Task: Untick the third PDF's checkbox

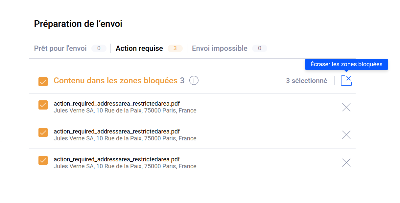Action: [43, 160]
